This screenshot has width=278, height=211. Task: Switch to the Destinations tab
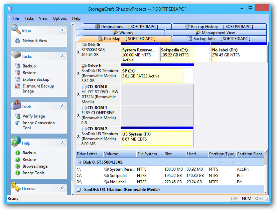click(x=126, y=27)
